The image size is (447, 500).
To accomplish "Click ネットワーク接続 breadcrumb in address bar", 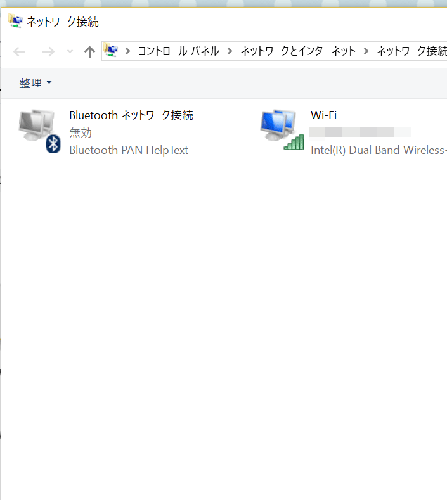I will (411, 51).
